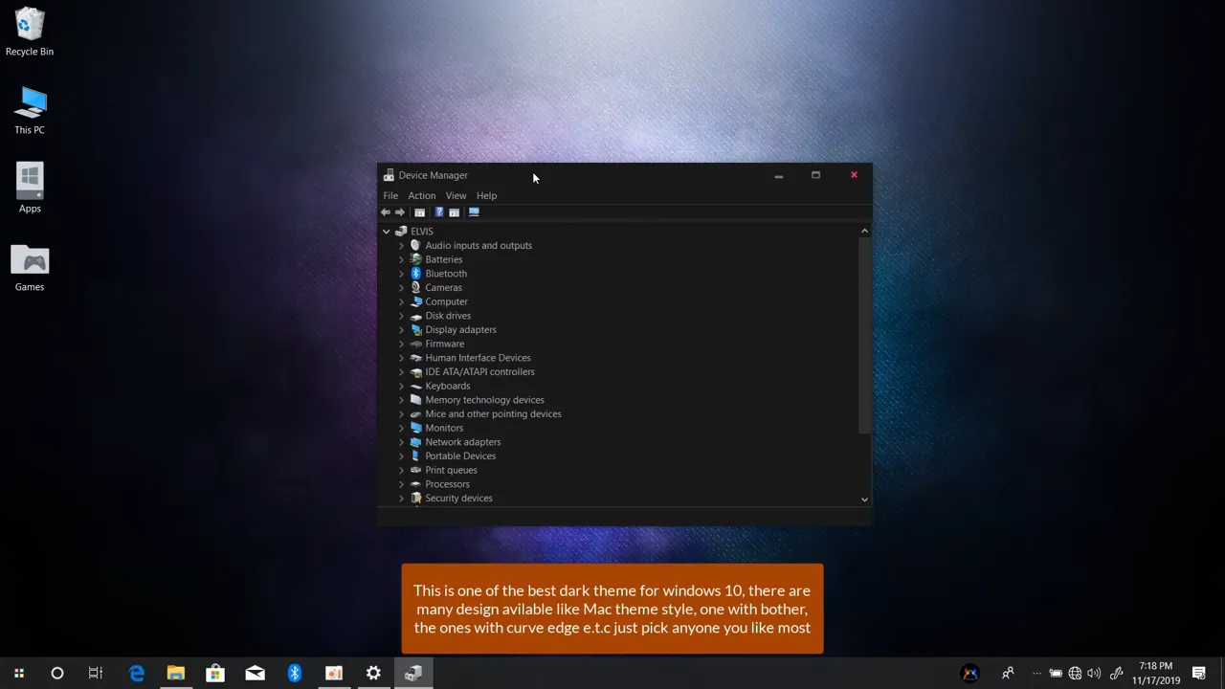
Task: Click the Scan for hardware changes monitor icon
Action: [x=474, y=212]
